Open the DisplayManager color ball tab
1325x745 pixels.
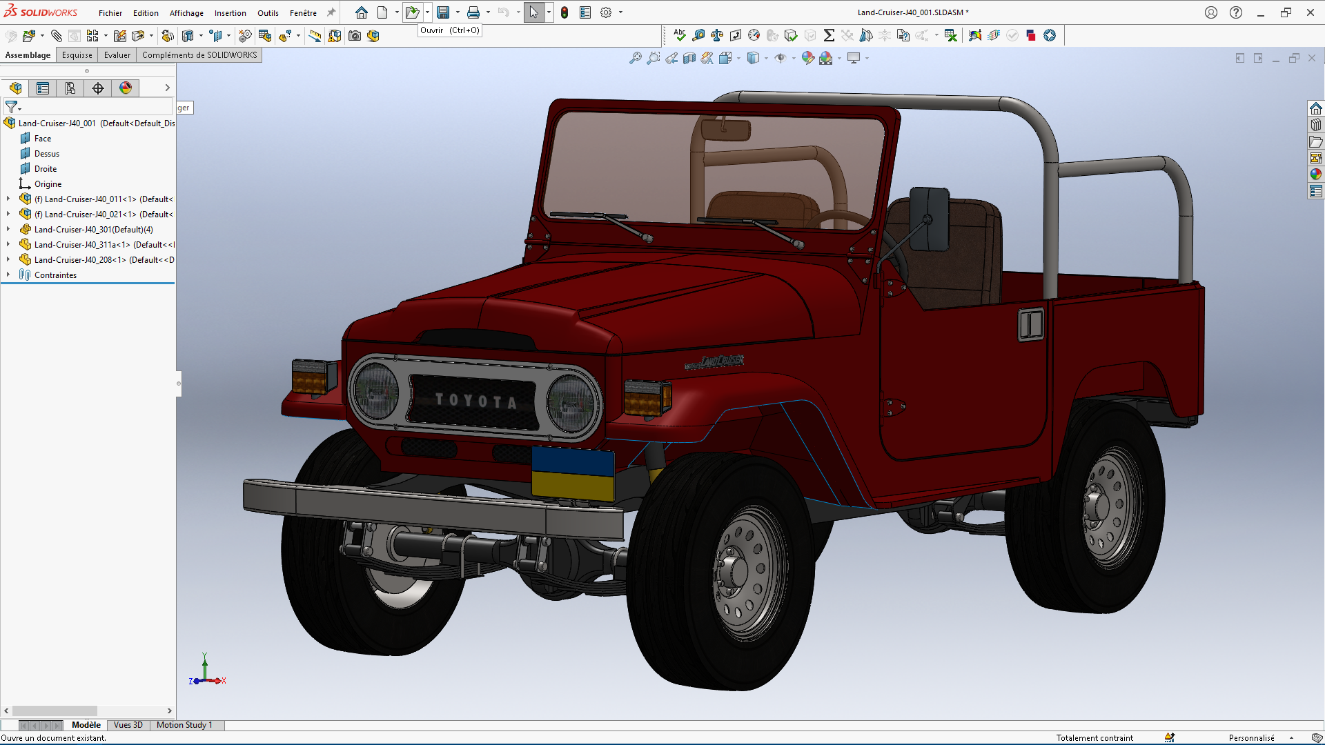(126, 88)
